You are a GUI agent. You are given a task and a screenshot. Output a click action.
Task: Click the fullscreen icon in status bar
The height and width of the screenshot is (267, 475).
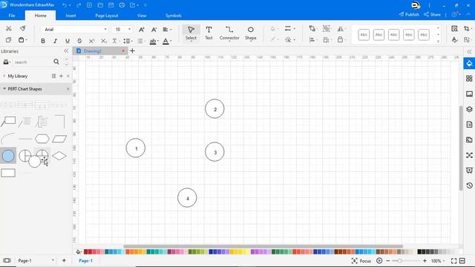click(x=453, y=260)
